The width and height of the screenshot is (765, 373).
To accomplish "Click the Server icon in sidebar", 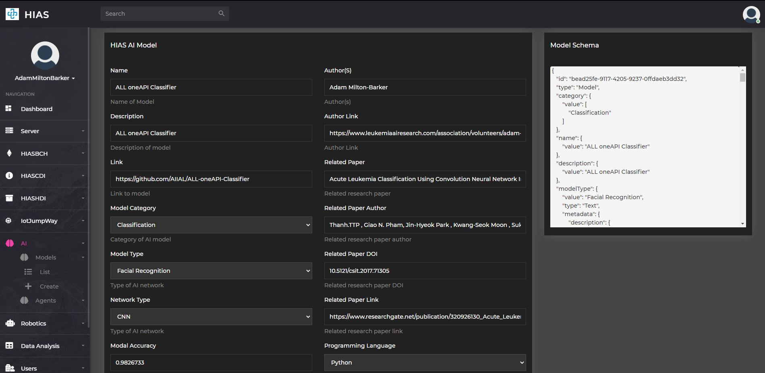I will (9, 131).
